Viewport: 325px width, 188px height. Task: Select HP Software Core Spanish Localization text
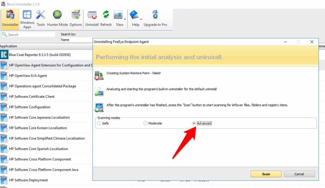(39, 149)
